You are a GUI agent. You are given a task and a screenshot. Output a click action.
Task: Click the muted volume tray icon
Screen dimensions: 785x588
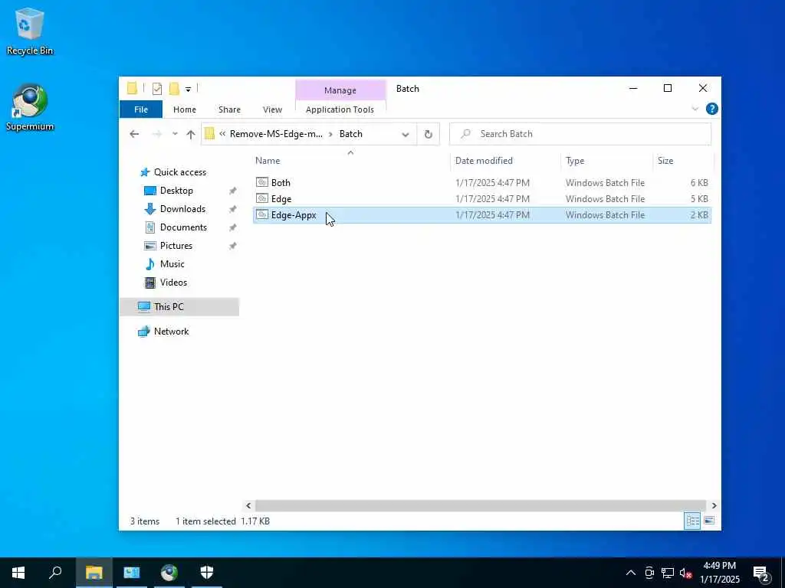pyautogui.click(x=685, y=573)
